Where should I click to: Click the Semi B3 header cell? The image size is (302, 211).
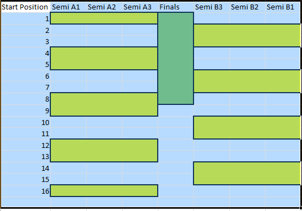[211, 7]
